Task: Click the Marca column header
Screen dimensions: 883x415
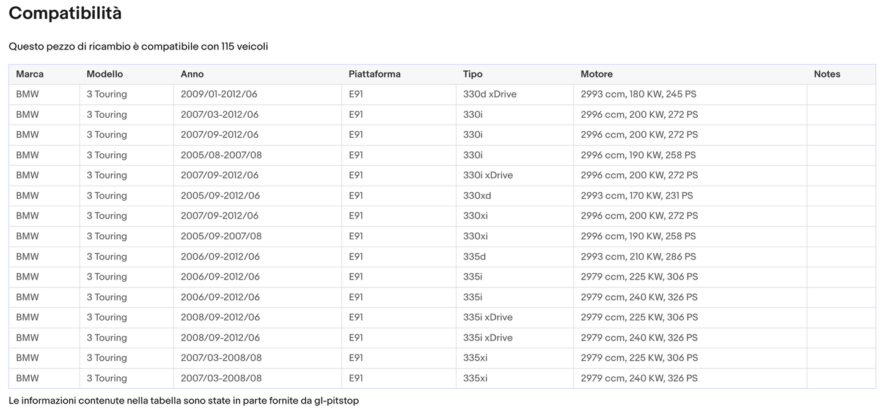Action: [x=30, y=74]
